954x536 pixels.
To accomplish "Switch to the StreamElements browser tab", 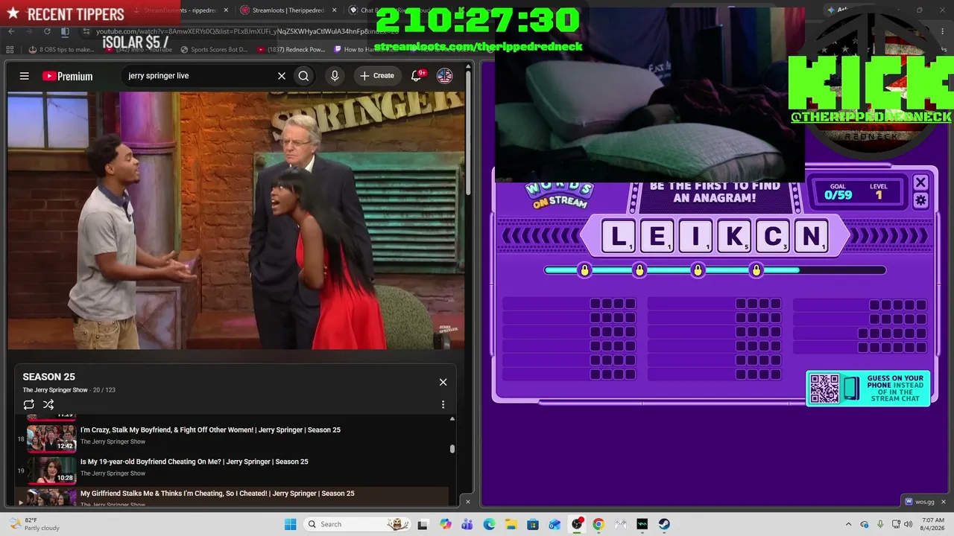I will tap(179, 10).
